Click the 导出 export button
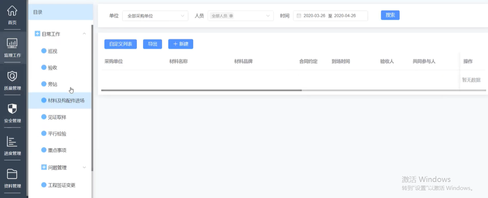488x198 pixels. click(152, 44)
